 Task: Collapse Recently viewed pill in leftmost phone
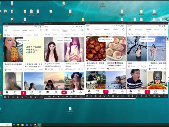click(x=23, y=40)
